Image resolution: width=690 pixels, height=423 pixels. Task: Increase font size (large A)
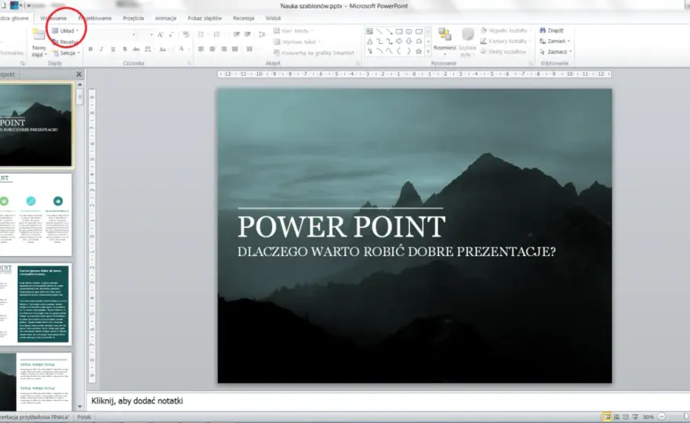160,34
